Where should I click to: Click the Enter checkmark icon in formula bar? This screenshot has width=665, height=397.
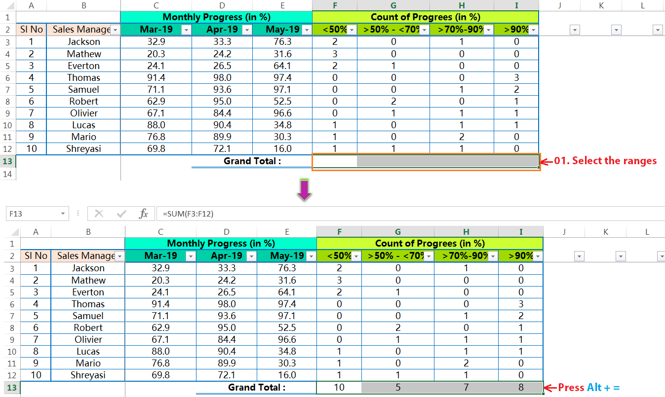121,214
